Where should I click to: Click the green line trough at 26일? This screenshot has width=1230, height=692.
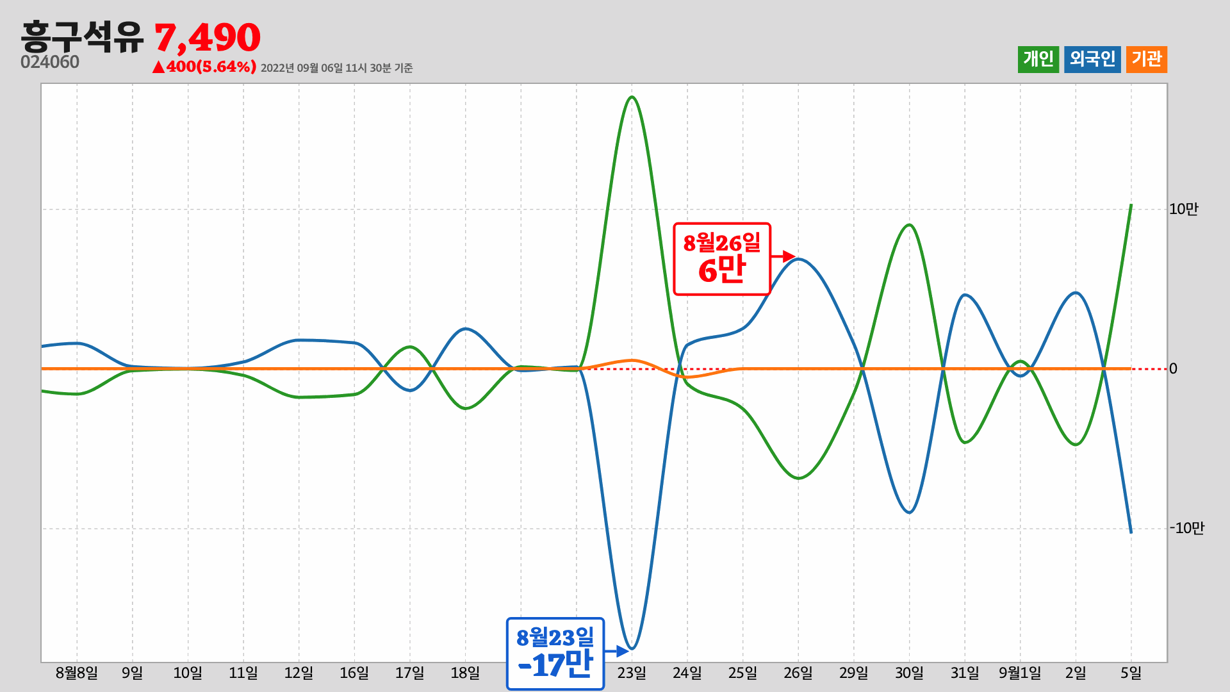798,478
